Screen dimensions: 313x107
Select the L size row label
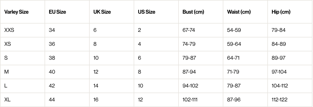(6, 86)
